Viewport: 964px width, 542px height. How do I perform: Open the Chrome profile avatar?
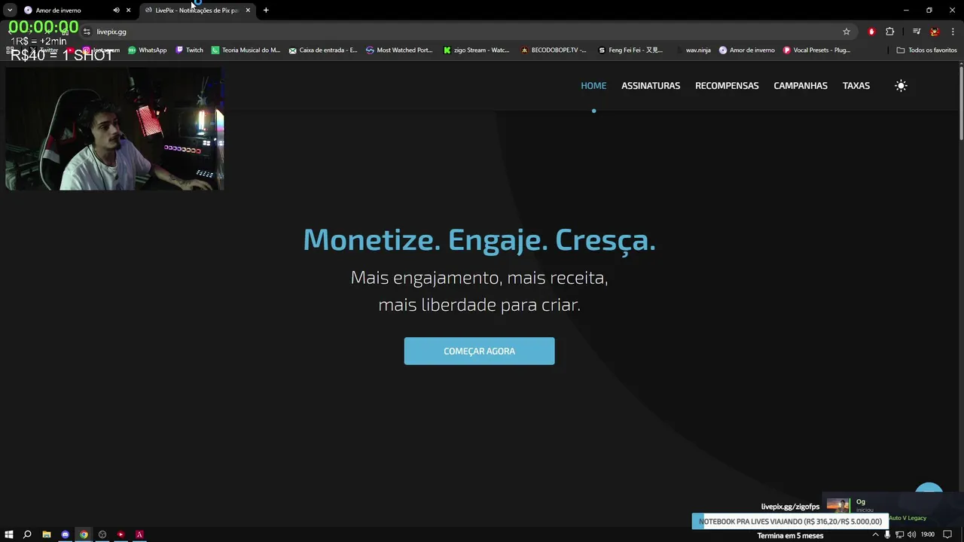pyautogui.click(x=935, y=32)
